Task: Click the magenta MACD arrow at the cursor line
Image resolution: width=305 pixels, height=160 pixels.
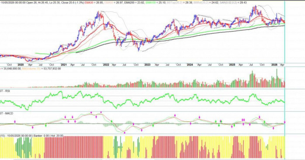Action: tap(284, 122)
